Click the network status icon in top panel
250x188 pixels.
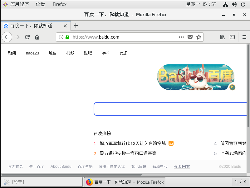click(x=225, y=4)
